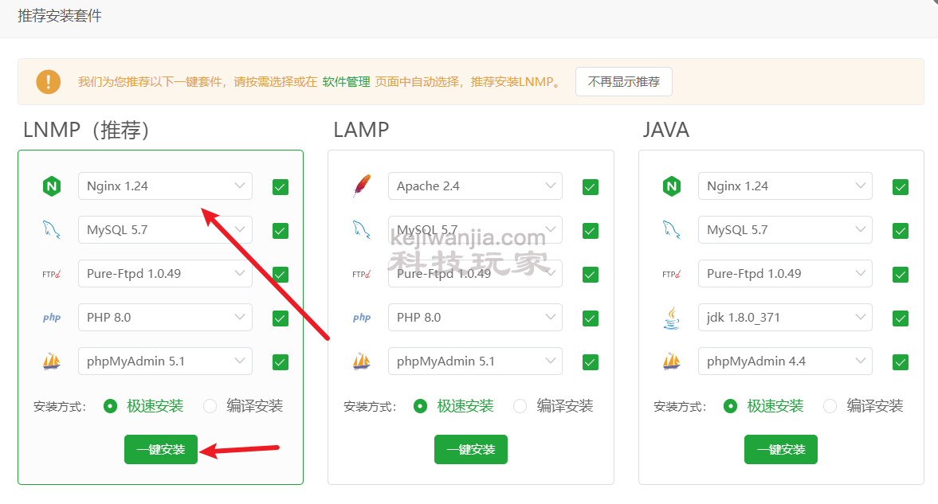Screen dimensions: 938x504
Task: Open PHP 8.0 version dropdown in LAMP
Action: click(475, 318)
